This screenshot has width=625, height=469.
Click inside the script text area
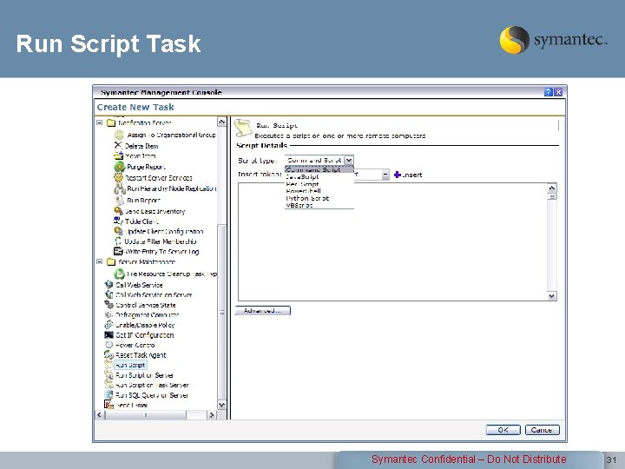click(x=392, y=241)
